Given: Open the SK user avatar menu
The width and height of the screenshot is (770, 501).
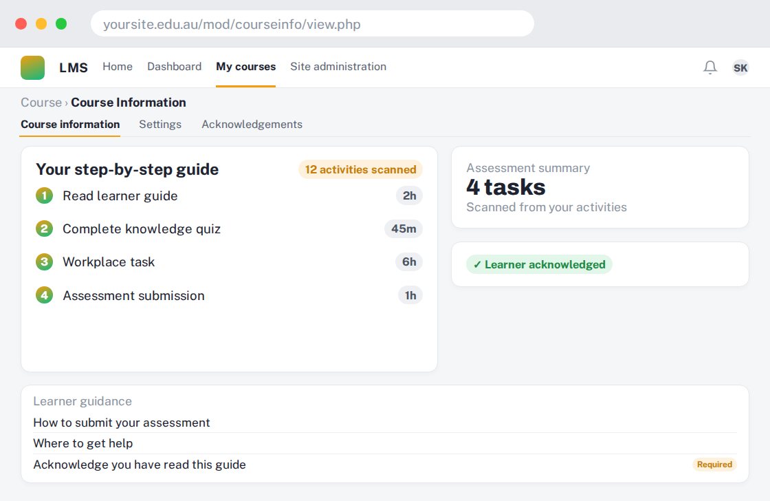Looking at the screenshot, I should point(740,67).
